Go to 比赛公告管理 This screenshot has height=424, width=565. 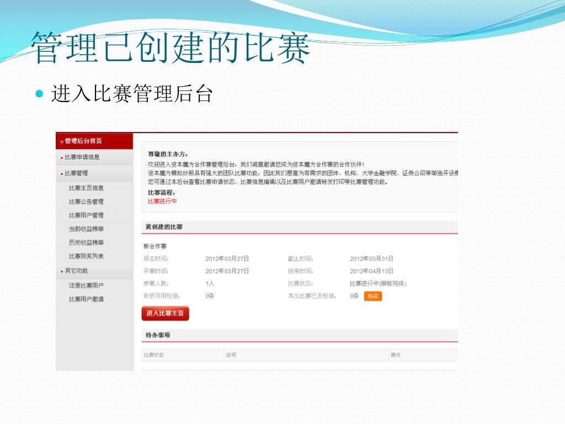click(86, 202)
